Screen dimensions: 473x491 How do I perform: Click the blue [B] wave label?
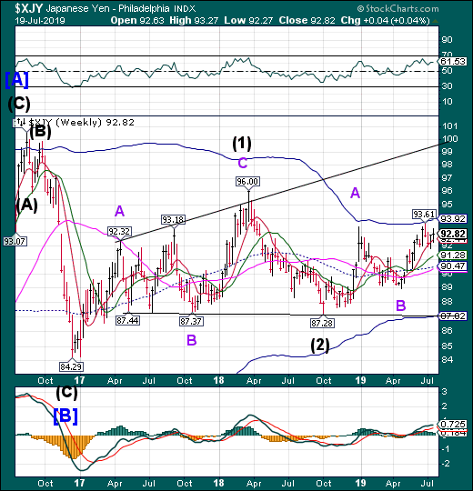pos(65,416)
